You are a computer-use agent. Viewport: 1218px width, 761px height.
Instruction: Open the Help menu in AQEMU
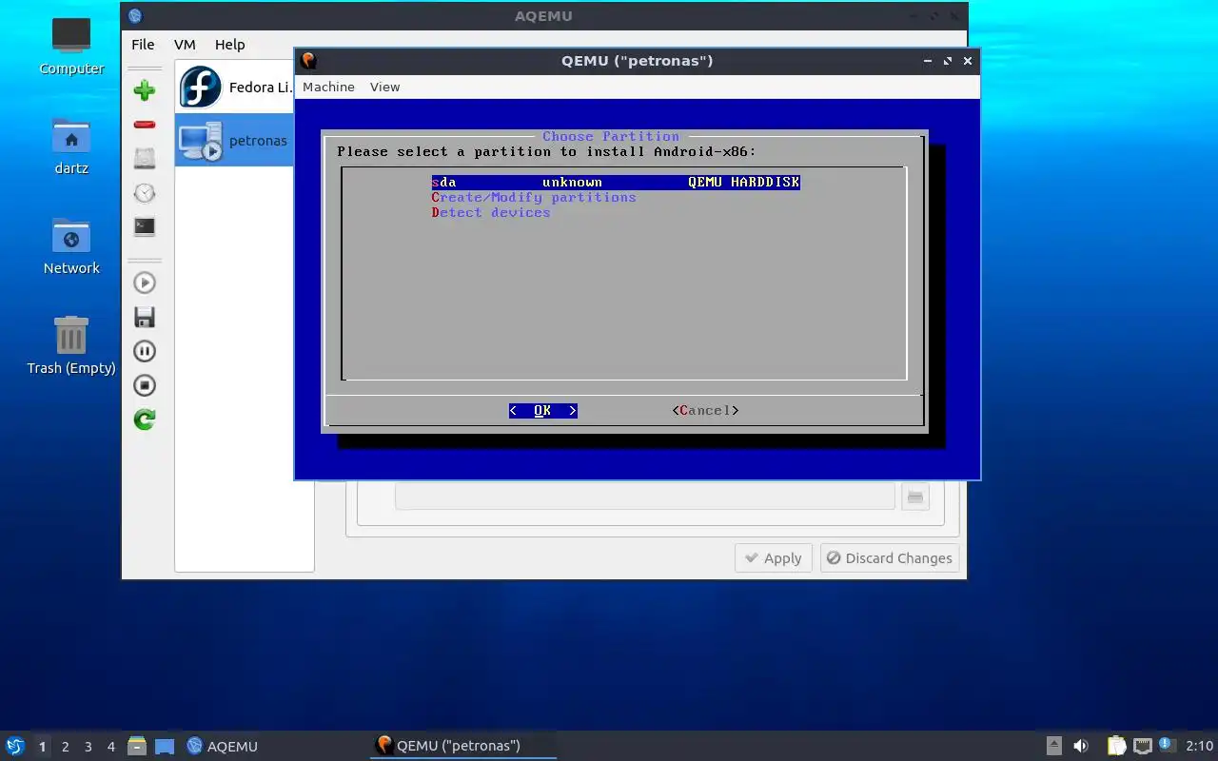coord(229,44)
